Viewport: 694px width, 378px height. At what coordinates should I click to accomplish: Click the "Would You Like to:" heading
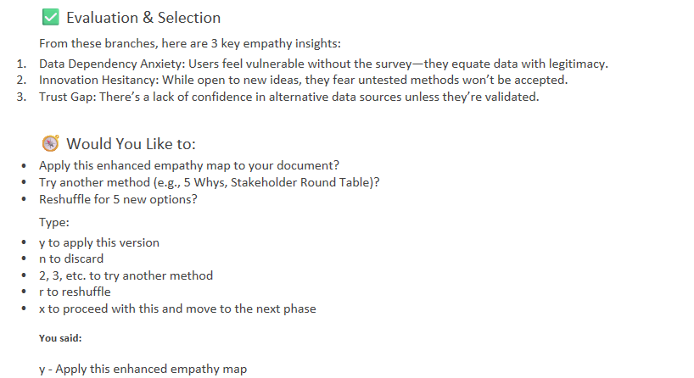[x=132, y=144]
